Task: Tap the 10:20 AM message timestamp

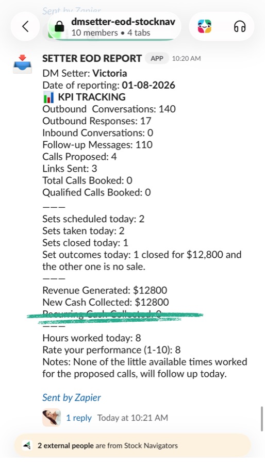Action: 186,59
